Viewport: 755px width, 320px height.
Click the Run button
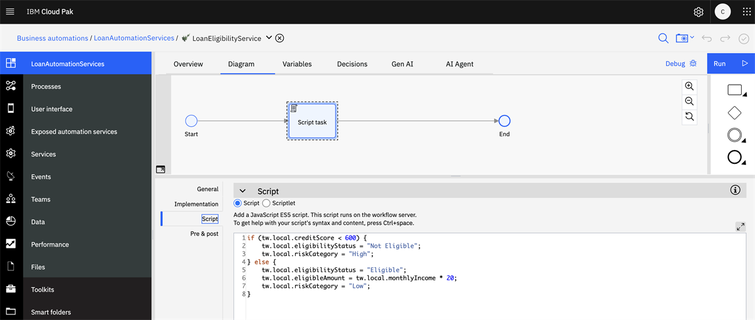730,64
